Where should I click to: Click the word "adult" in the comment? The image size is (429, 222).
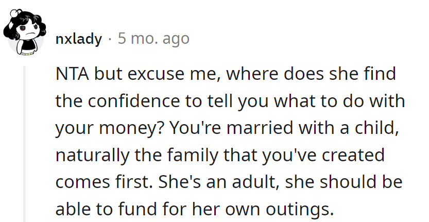pos(255,182)
